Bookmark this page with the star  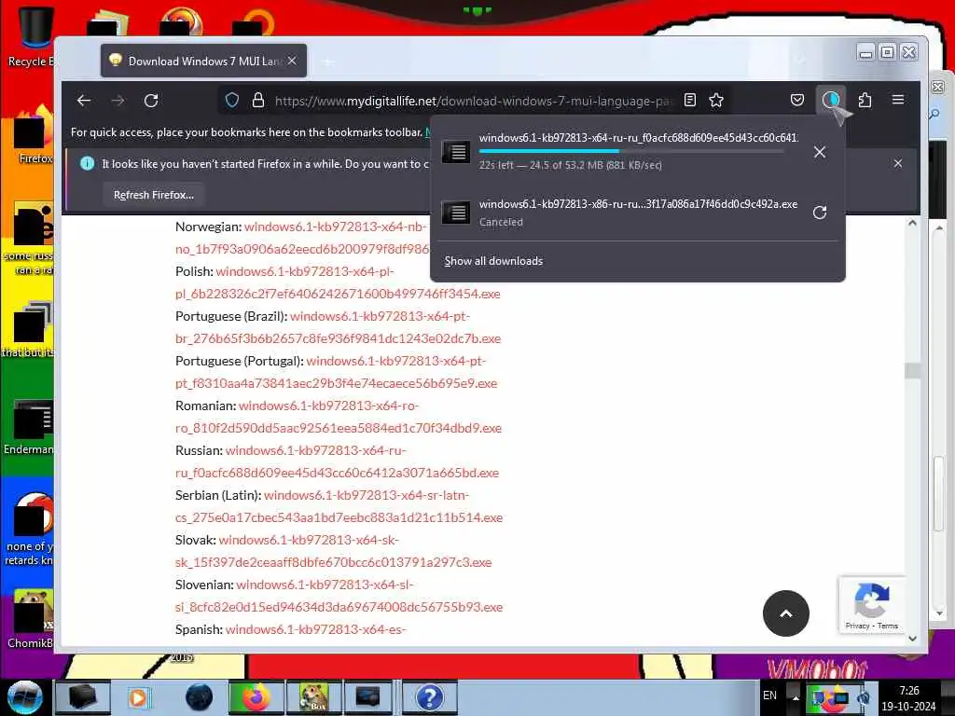716,101
